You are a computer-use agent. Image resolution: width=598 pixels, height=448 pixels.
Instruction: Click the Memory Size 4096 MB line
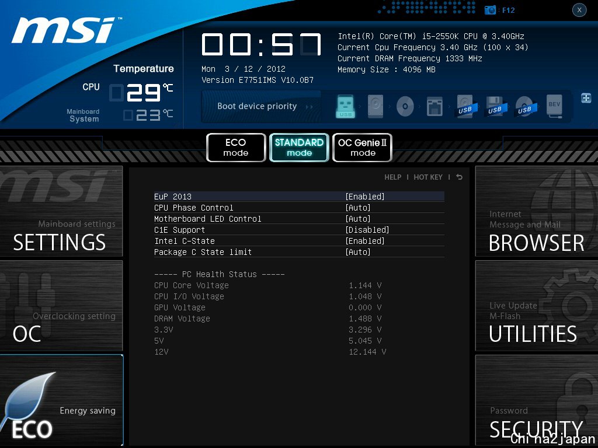(387, 69)
